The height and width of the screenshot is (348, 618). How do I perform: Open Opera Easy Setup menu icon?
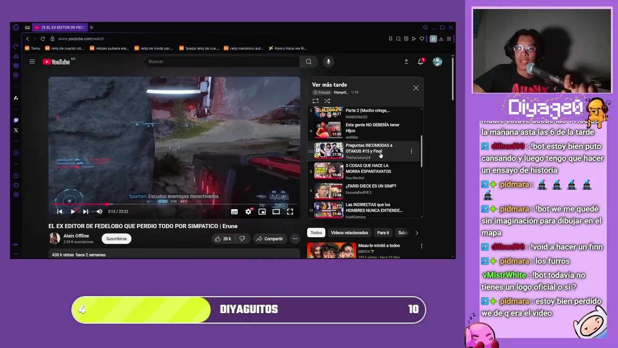449,39
